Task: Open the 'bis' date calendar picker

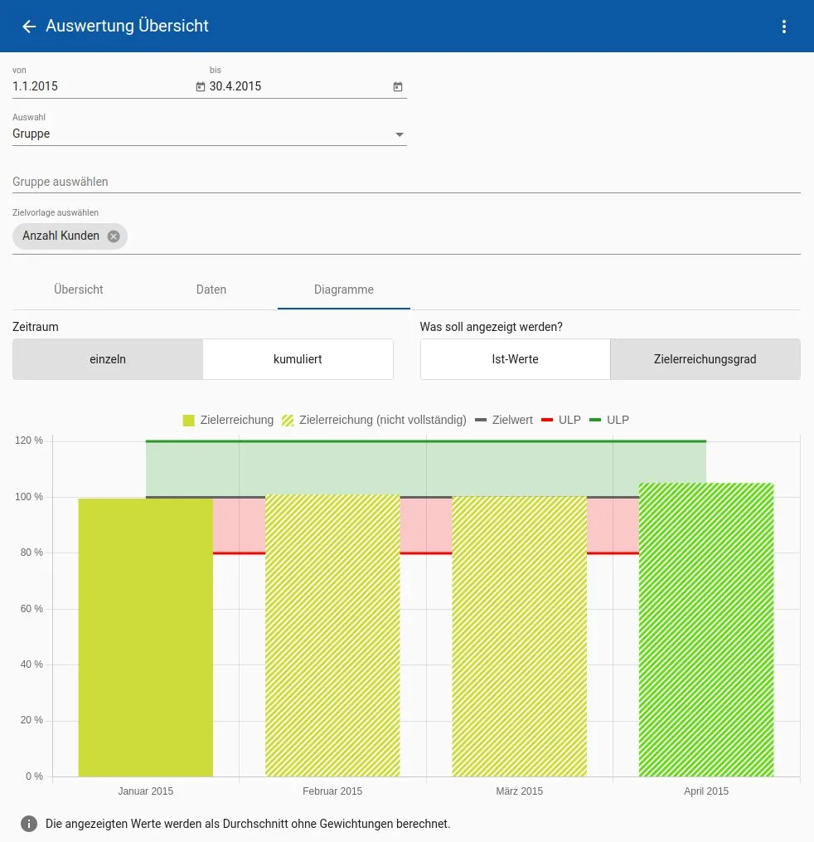Action: click(x=397, y=86)
